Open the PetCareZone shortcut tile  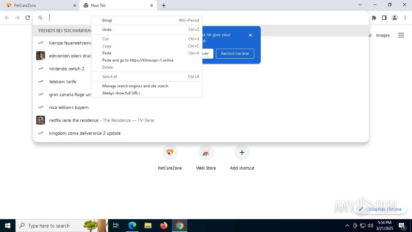click(170, 158)
